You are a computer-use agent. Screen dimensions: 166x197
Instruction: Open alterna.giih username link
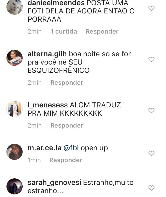coord(47,54)
